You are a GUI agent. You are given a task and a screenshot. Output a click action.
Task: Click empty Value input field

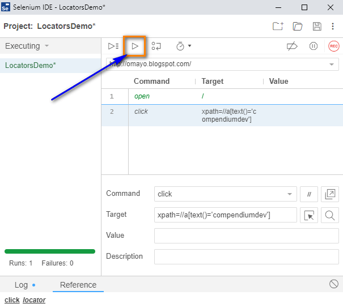[x=247, y=236]
